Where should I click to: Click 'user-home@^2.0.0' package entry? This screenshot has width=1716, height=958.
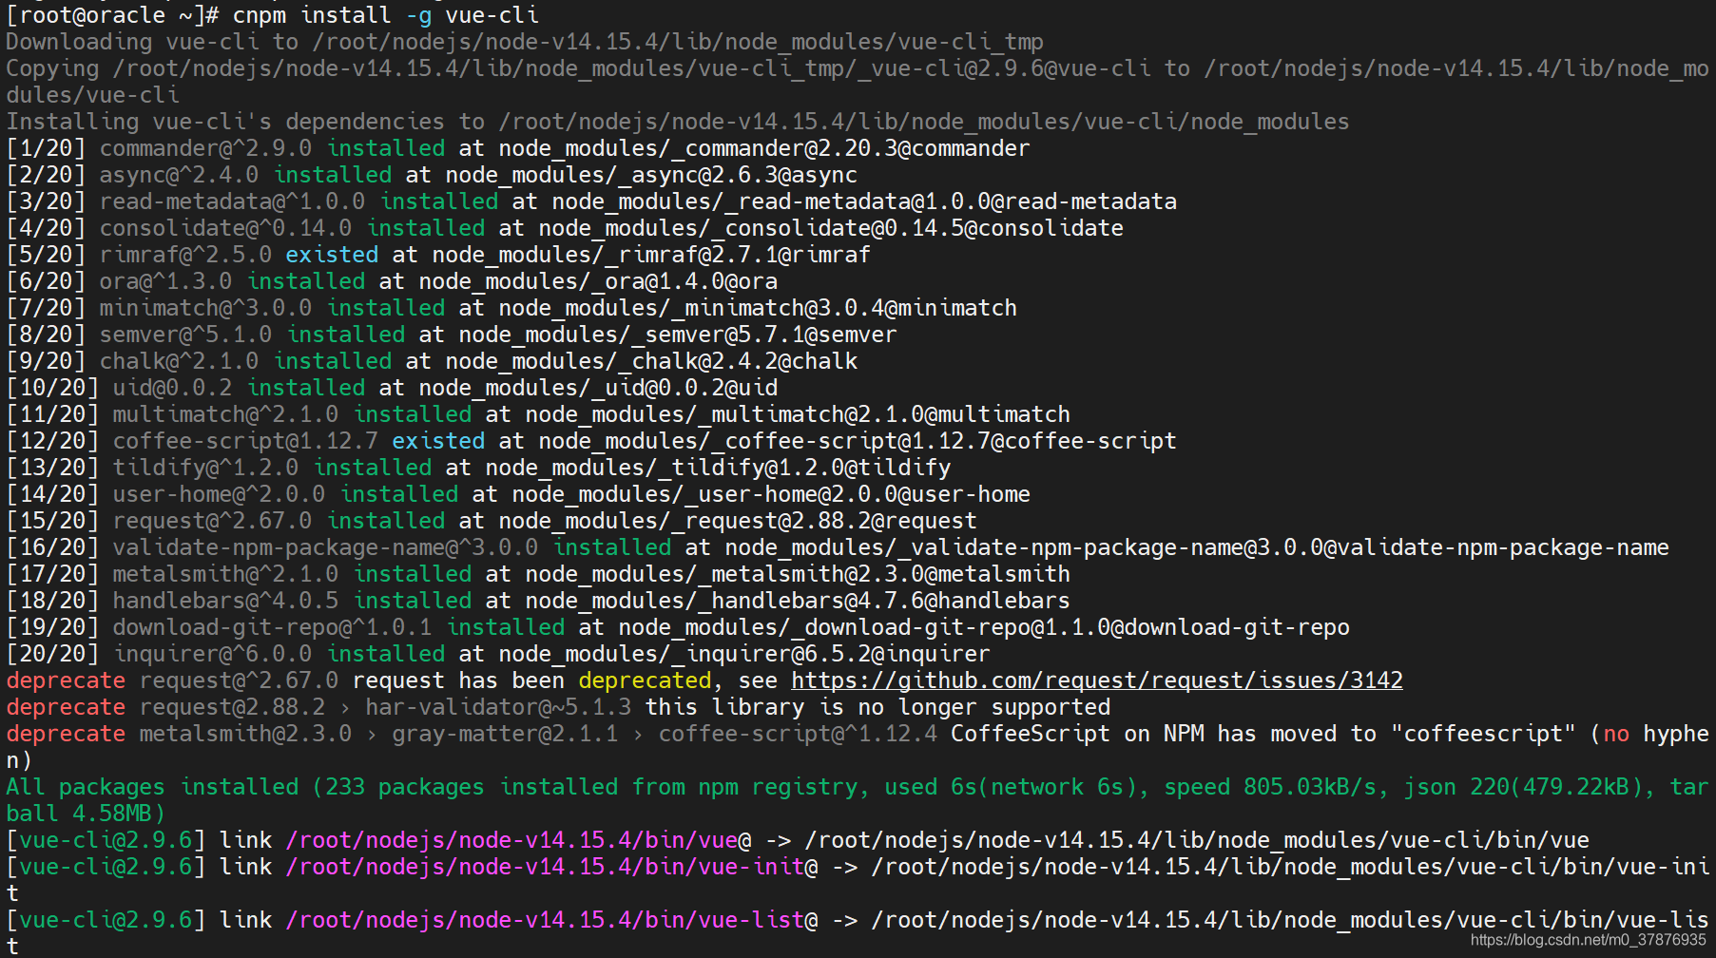(x=219, y=494)
